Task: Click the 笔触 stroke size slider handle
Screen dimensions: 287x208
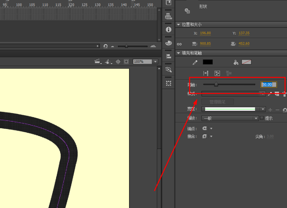Action: pyautogui.click(x=216, y=84)
